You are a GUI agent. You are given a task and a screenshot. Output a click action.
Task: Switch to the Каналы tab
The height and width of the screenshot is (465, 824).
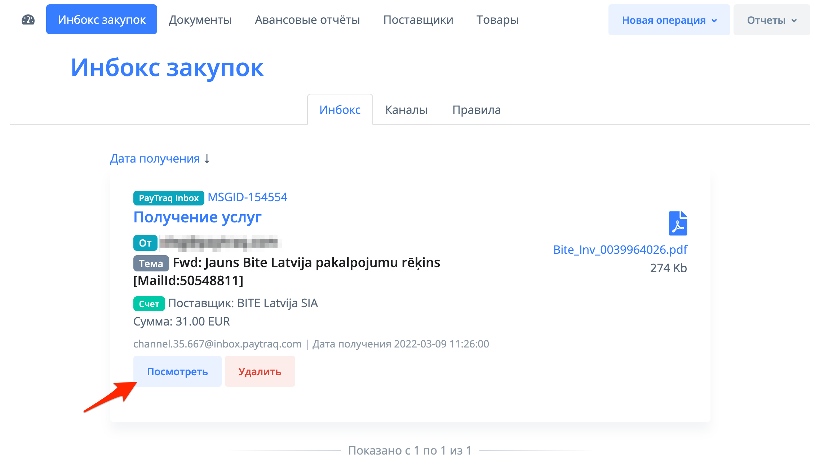tap(406, 110)
